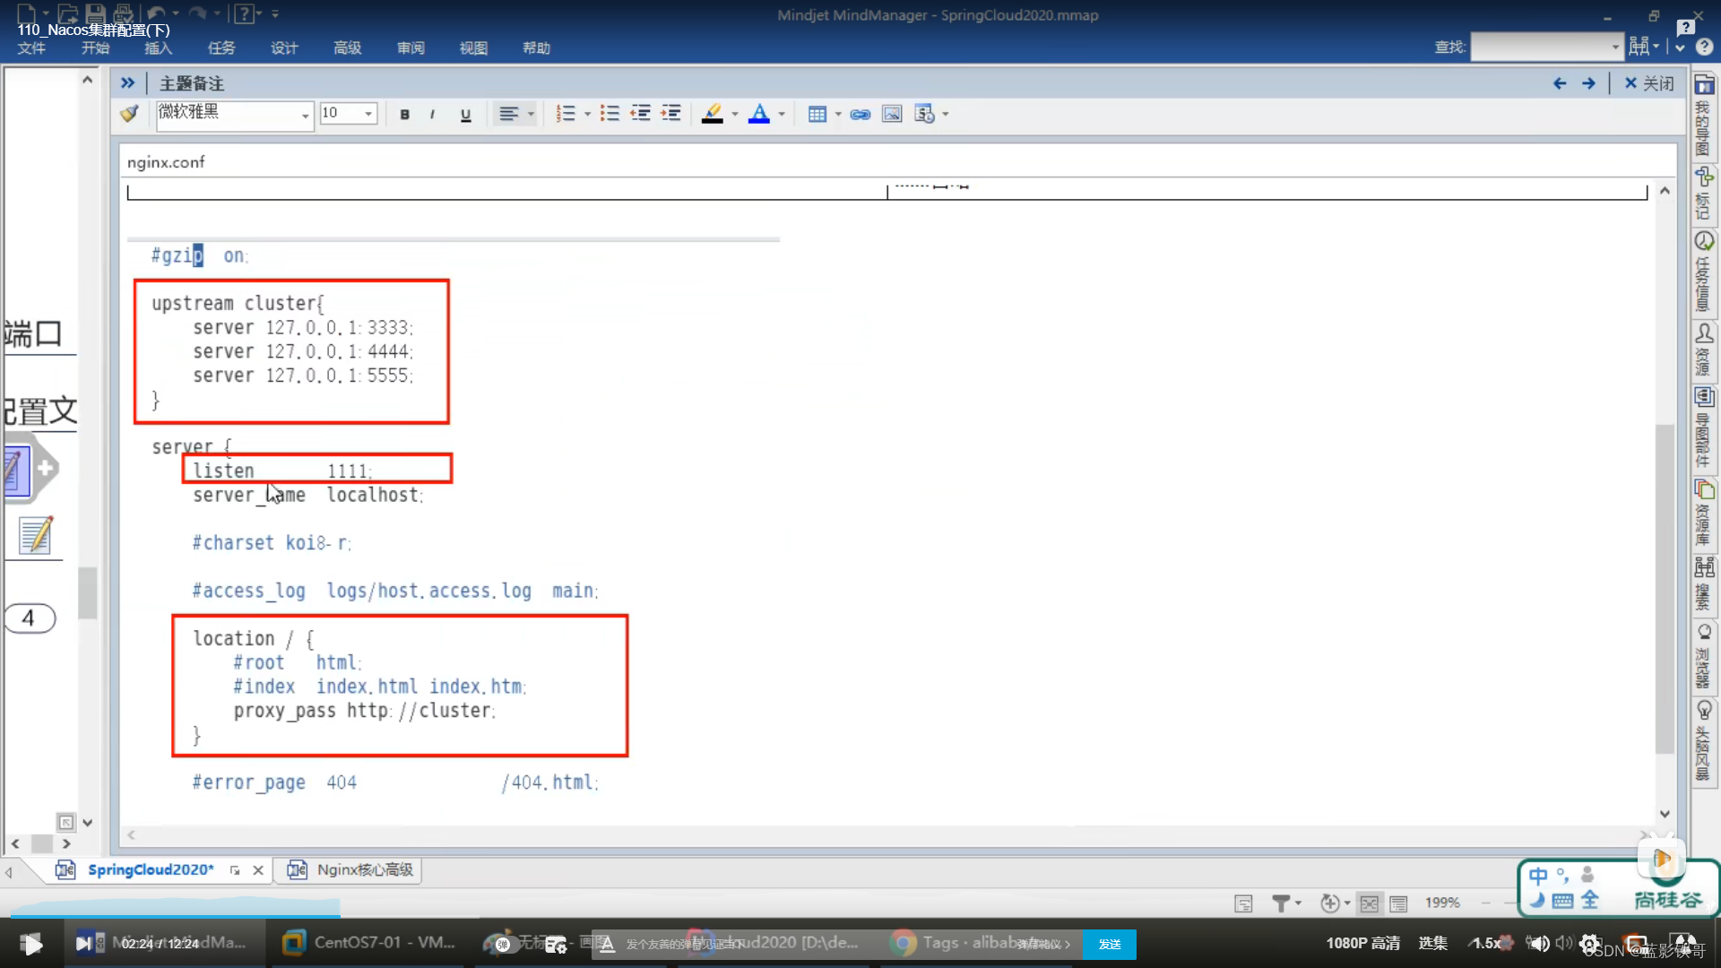
Task: Click the text alignment icon
Action: [508, 114]
